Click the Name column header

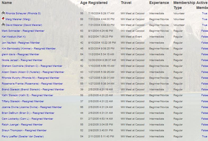click(x=7, y=3)
